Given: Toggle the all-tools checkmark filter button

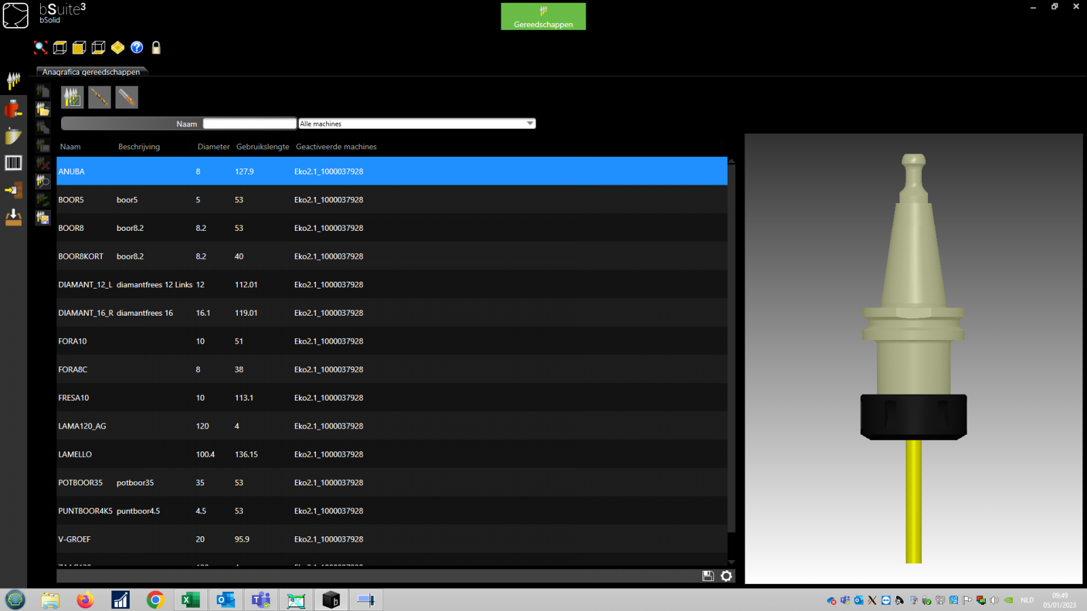Looking at the screenshot, I should click(72, 97).
